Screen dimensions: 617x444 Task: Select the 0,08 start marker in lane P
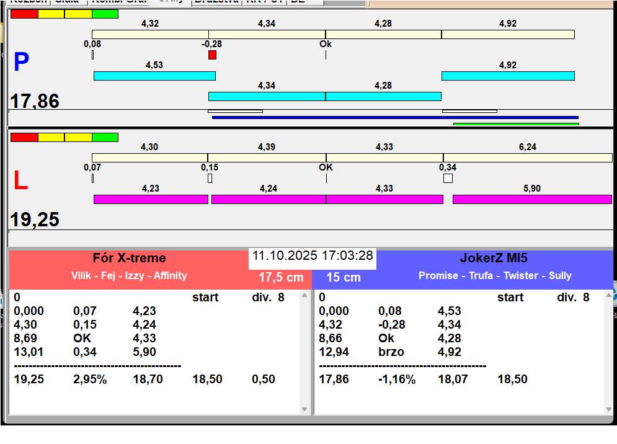pyautogui.click(x=93, y=55)
